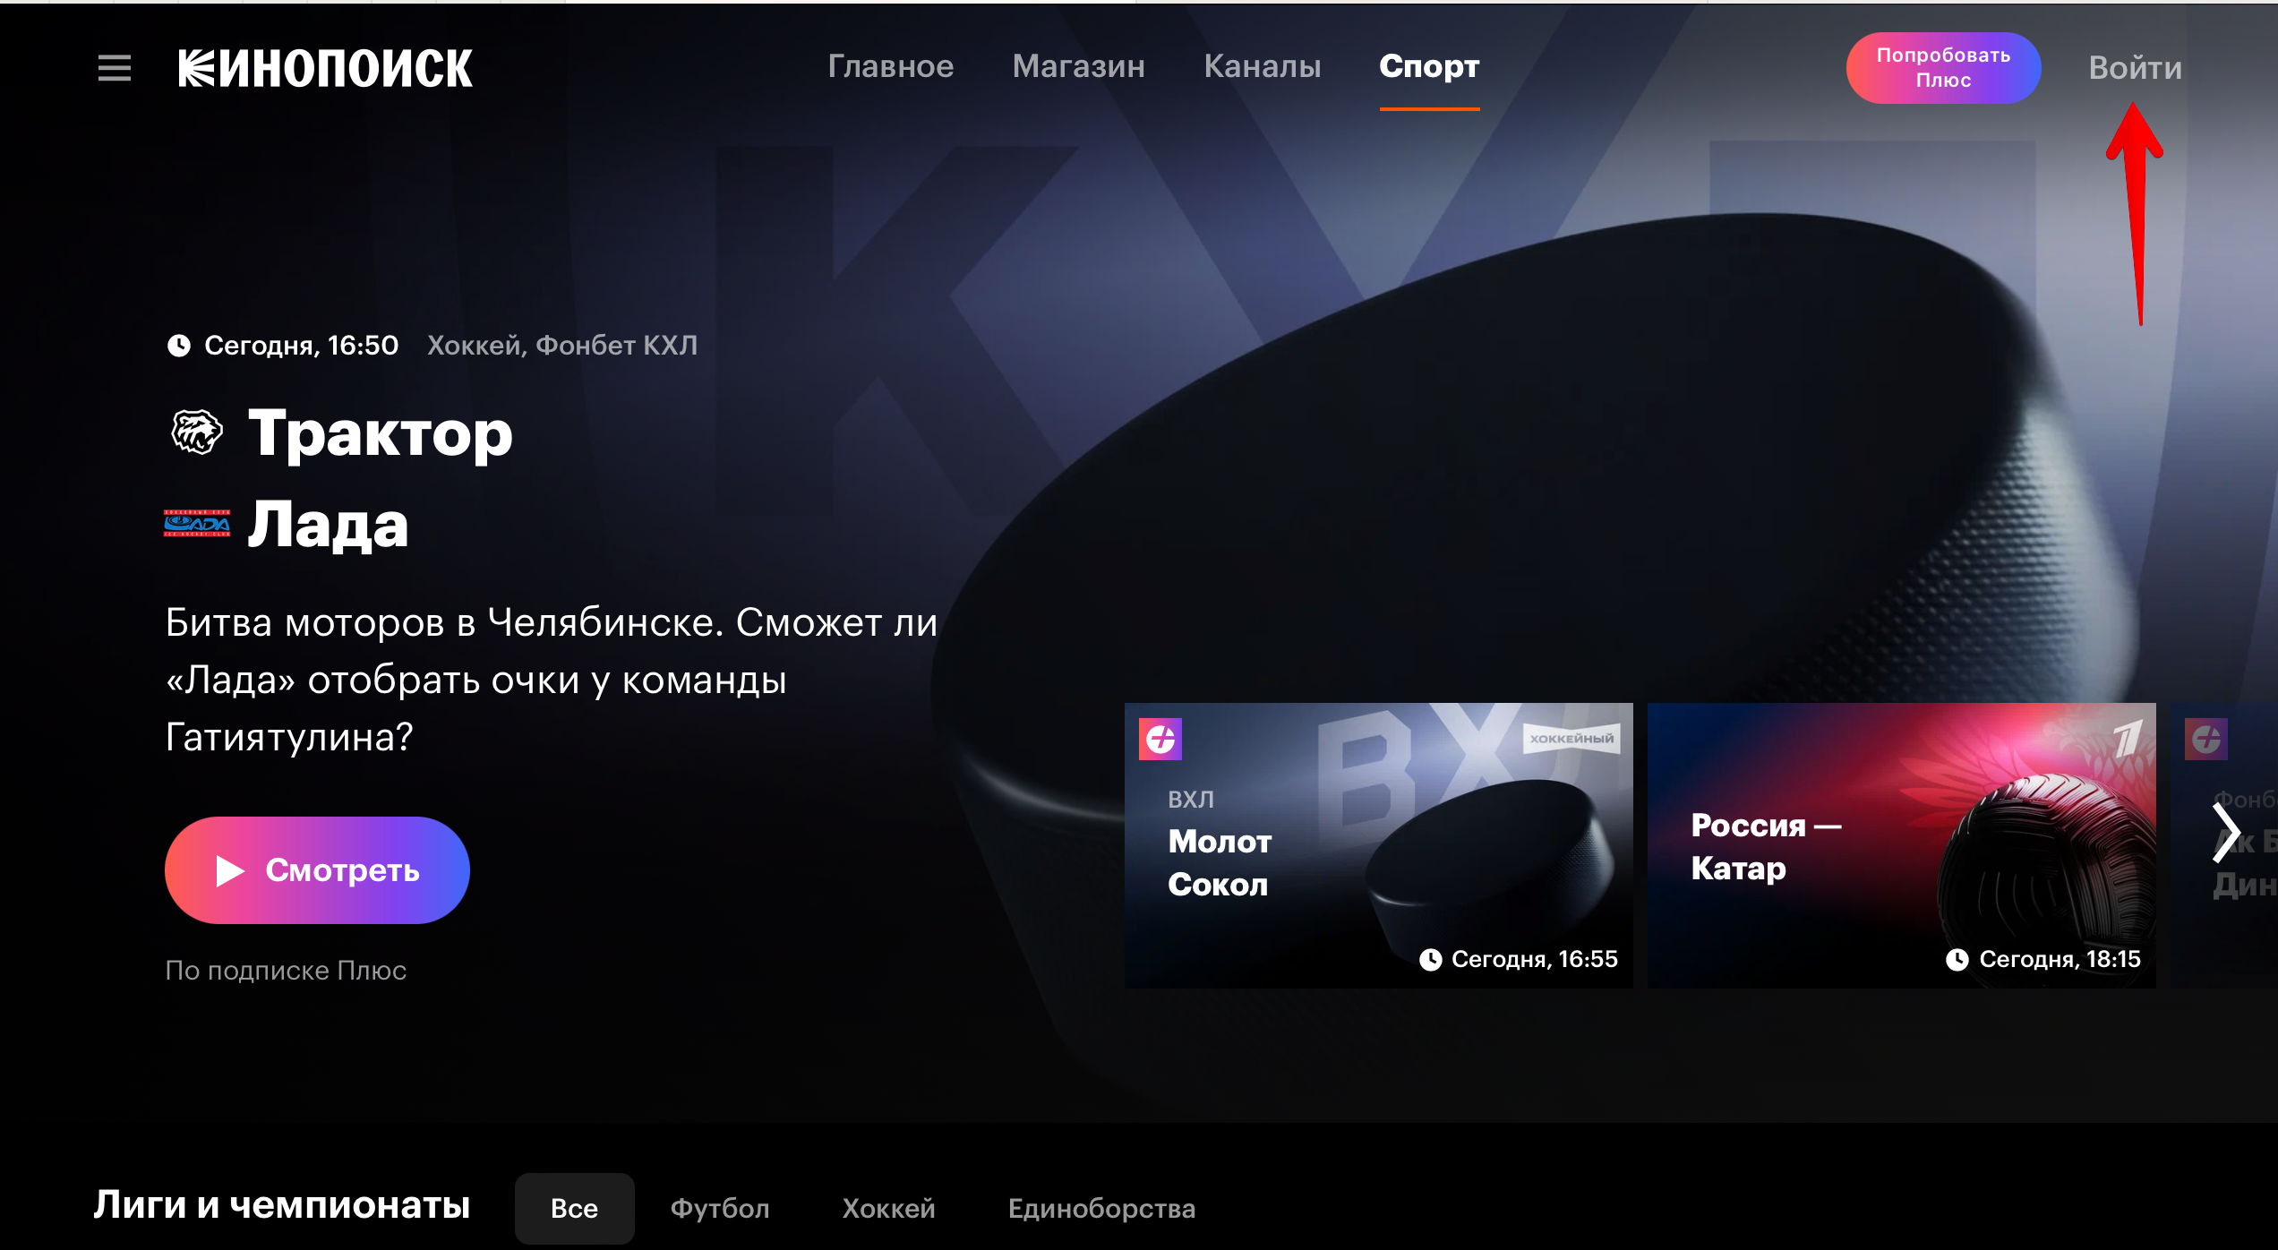Click the clock icon near Сегодня, 18:15

pos(1957,960)
